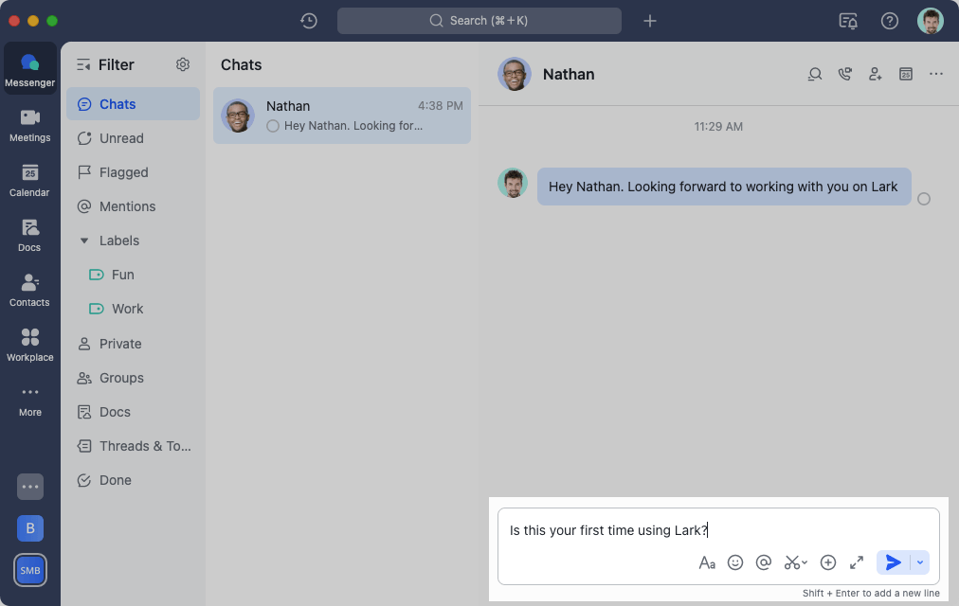Mark the latest message as done using its circle
The height and width of the screenshot is (606, 959).
click(x=924, y=199)
